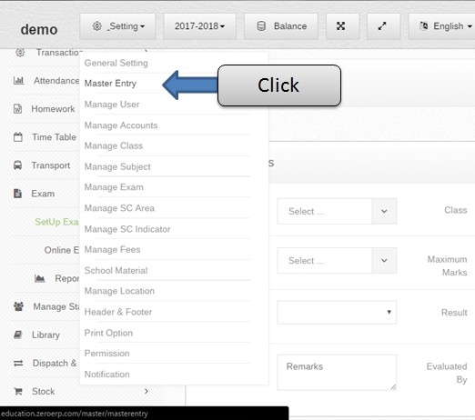Click the Time Table calendar icon

coord(18,137)
